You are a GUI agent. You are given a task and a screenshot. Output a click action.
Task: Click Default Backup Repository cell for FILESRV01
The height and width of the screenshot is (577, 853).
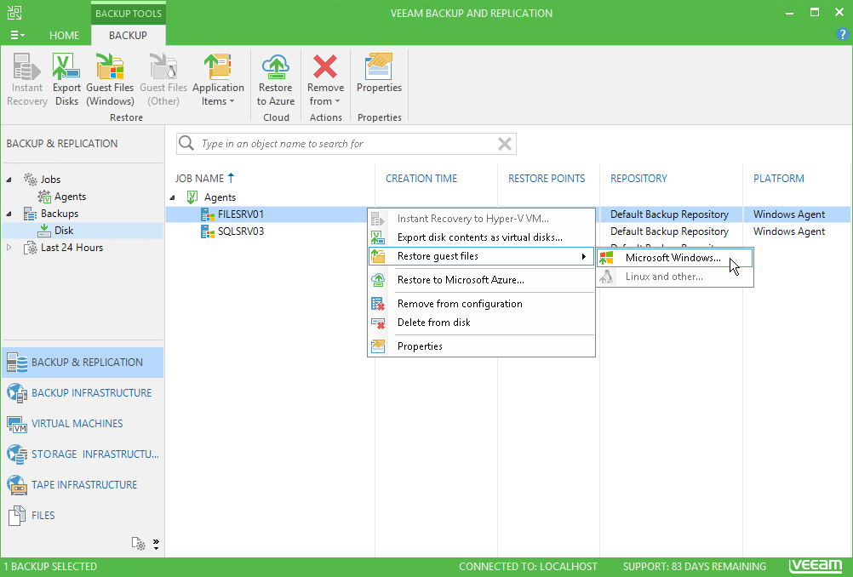pos(669,214)
